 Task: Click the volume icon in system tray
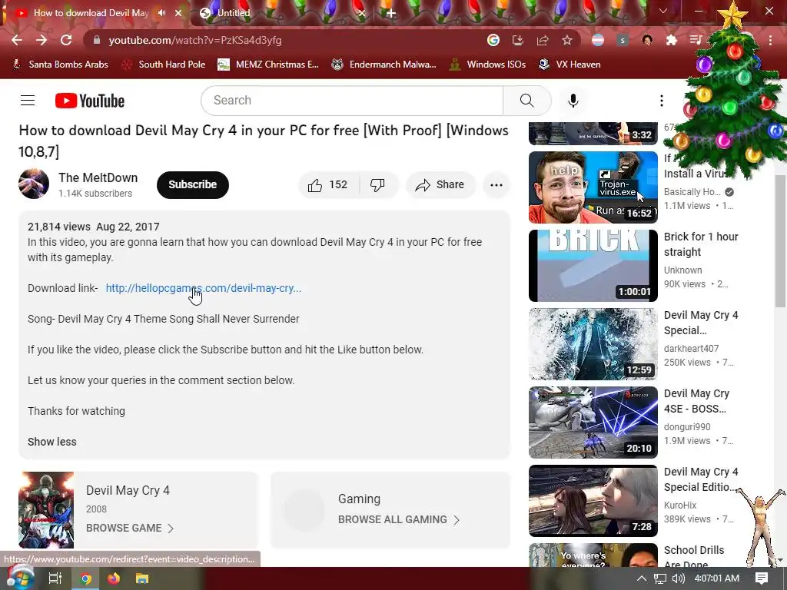pyautogui.click(x=678, y=578)
